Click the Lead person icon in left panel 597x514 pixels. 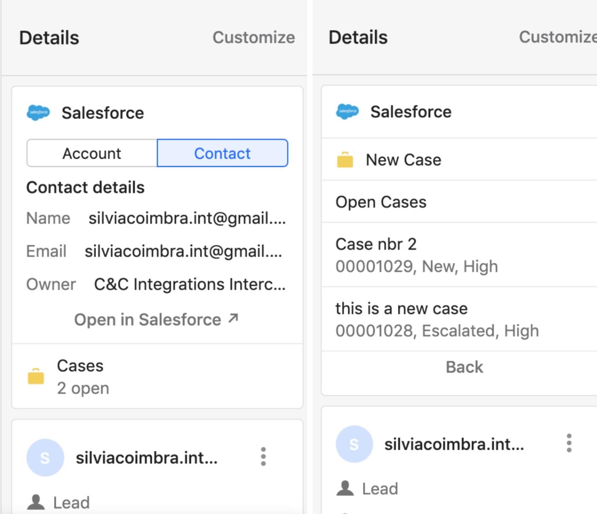coord(36,502)
